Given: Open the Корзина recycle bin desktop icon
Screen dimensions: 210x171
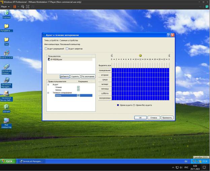Looking at the screenshot, I should click(x=6, y=14).
